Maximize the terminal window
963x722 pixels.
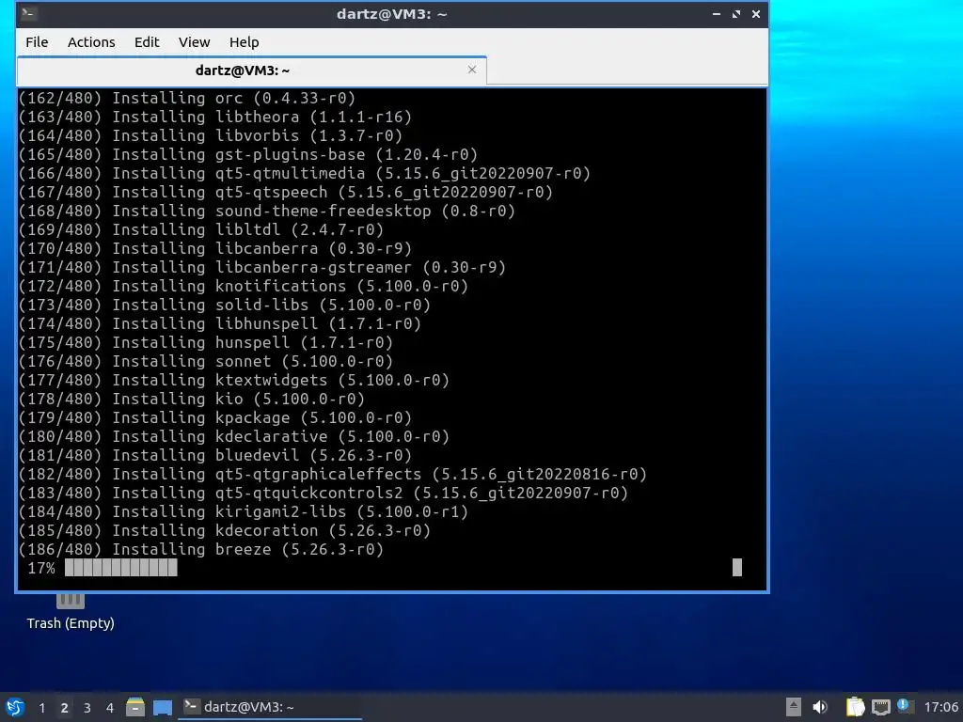coord(735,13)
